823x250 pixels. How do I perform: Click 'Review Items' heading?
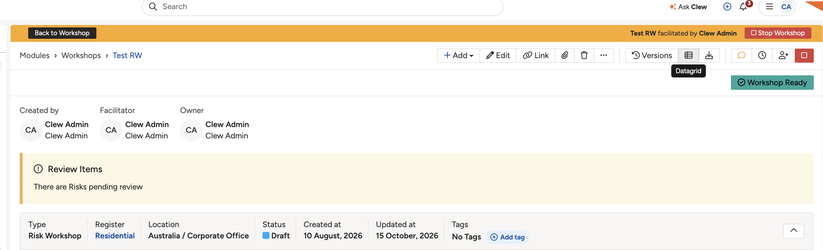(x=75, y=169)
